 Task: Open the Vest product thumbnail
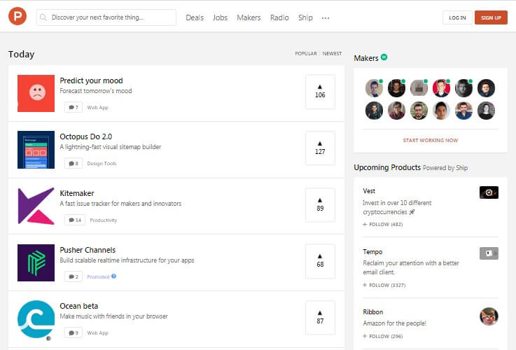coord(489,192)
